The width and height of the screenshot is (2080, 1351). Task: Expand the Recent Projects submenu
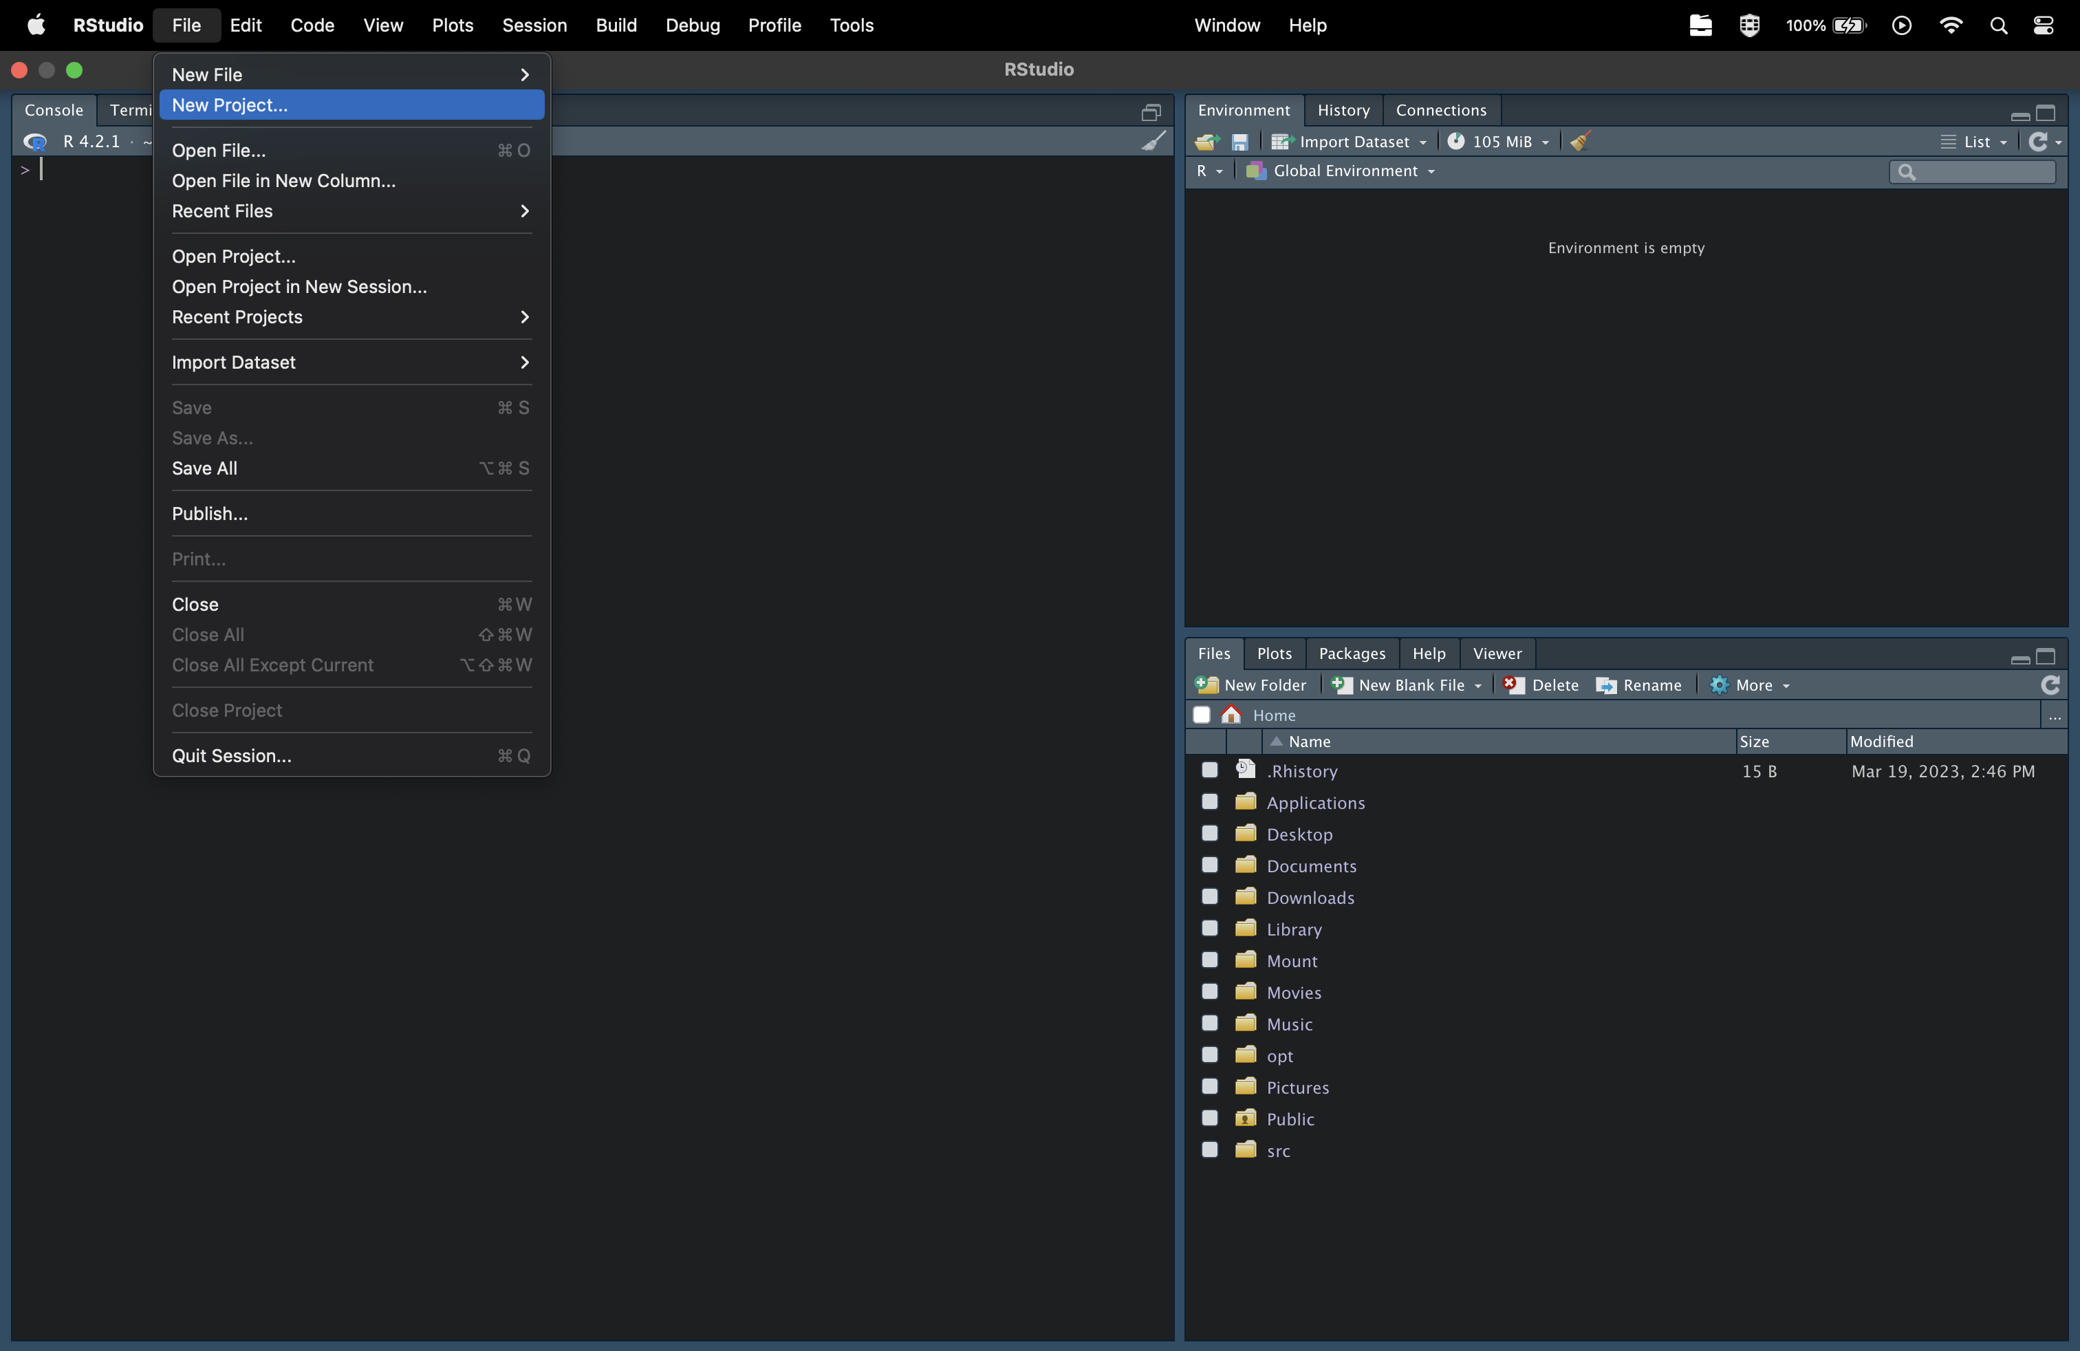[351, 316]
